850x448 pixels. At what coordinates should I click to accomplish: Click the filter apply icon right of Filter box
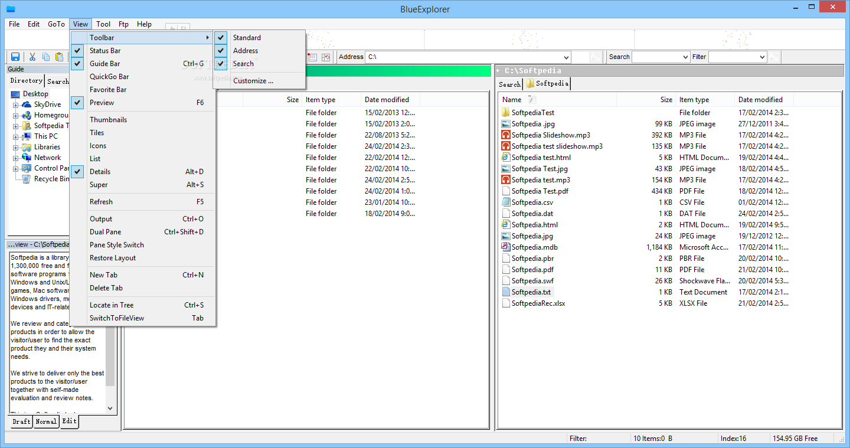(774, 57)
